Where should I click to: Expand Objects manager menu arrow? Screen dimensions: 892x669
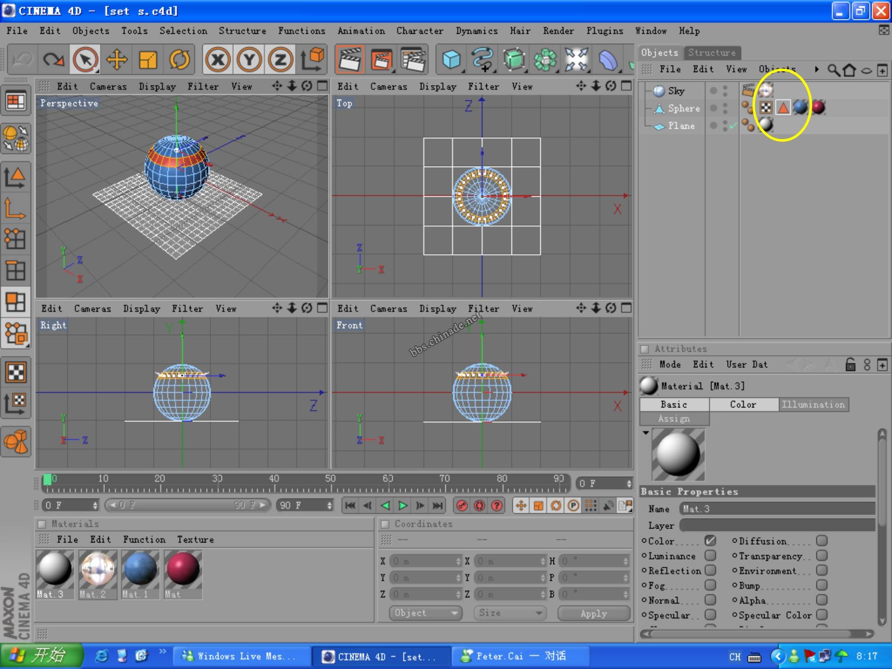tap(816, 69)
